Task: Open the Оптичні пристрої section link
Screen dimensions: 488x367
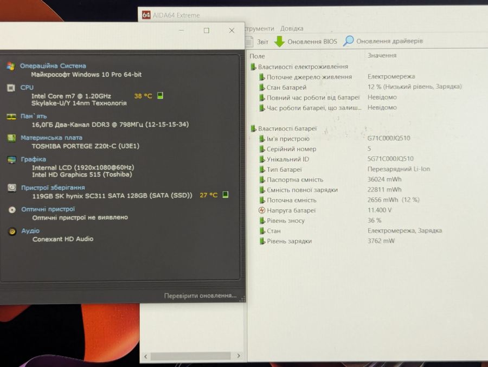Action: (48, 209)
